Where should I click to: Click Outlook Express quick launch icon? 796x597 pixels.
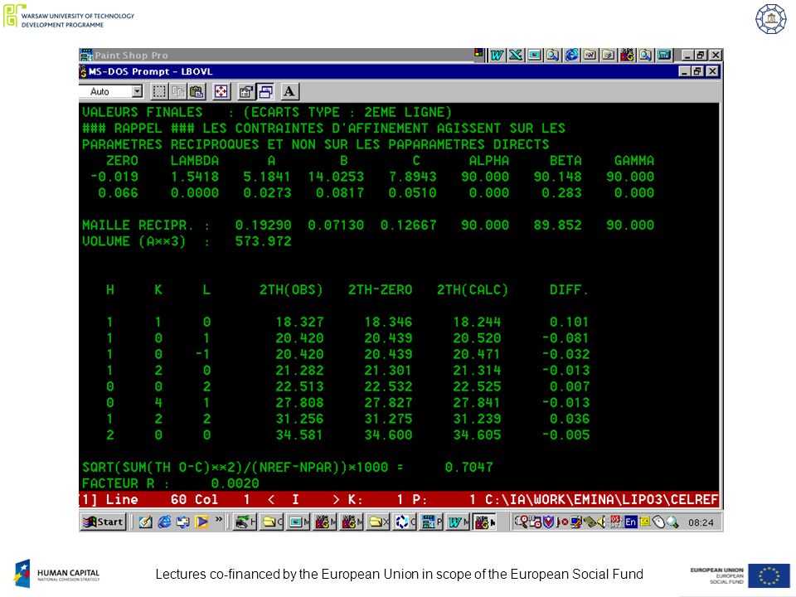[x=182, y=522]
